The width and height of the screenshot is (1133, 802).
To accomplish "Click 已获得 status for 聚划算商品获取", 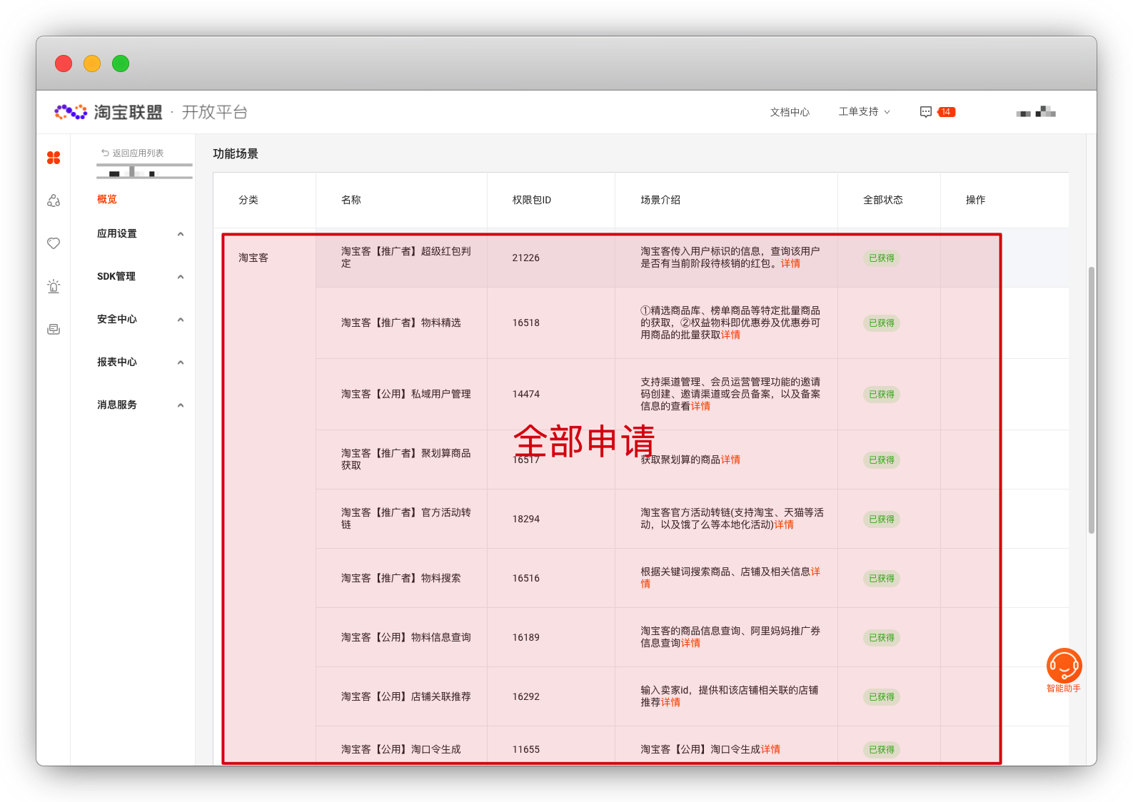I will pyautogui.click(x=882, y=460).
